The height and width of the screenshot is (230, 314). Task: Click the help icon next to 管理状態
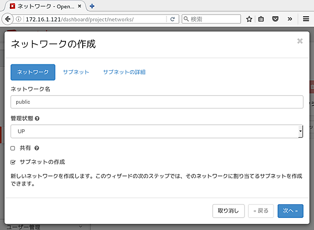coord(37,118)
